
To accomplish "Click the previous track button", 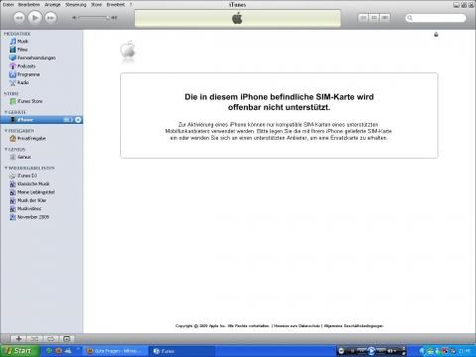I will click(19, 18).
